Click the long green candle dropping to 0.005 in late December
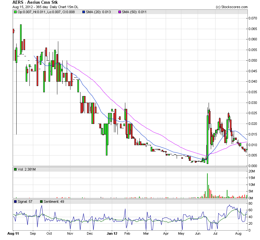 click(x=107, y=140)
